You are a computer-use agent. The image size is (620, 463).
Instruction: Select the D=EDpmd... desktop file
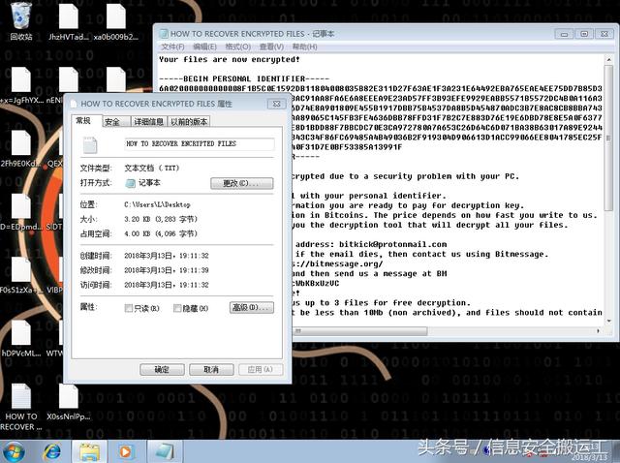pos(20,211)
